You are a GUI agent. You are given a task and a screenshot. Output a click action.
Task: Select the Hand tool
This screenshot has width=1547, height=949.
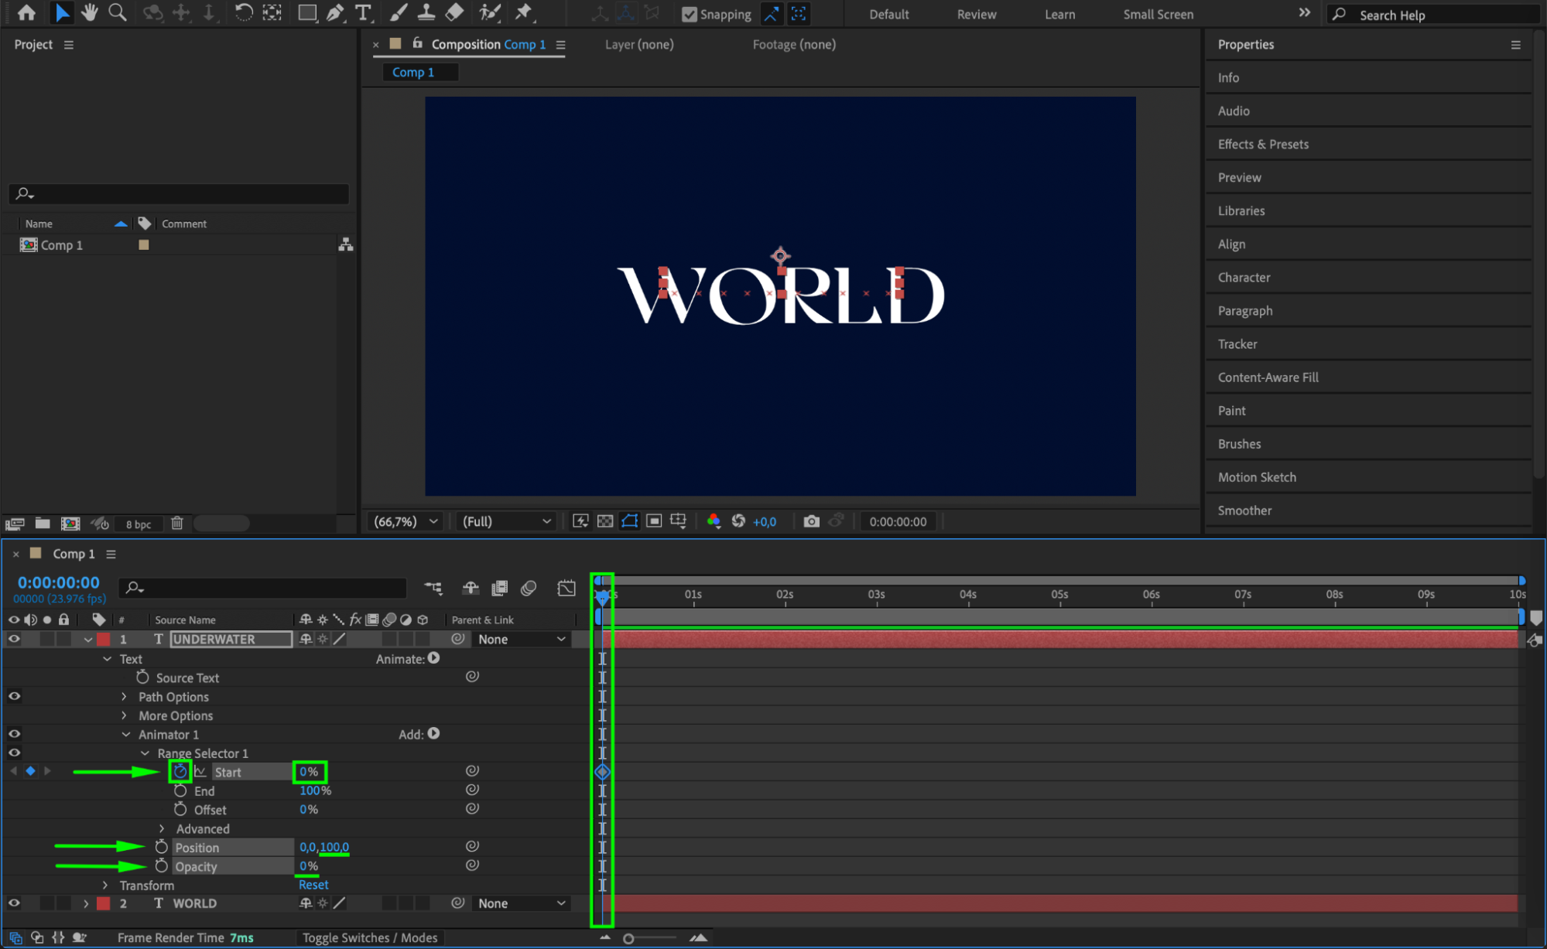90,12
